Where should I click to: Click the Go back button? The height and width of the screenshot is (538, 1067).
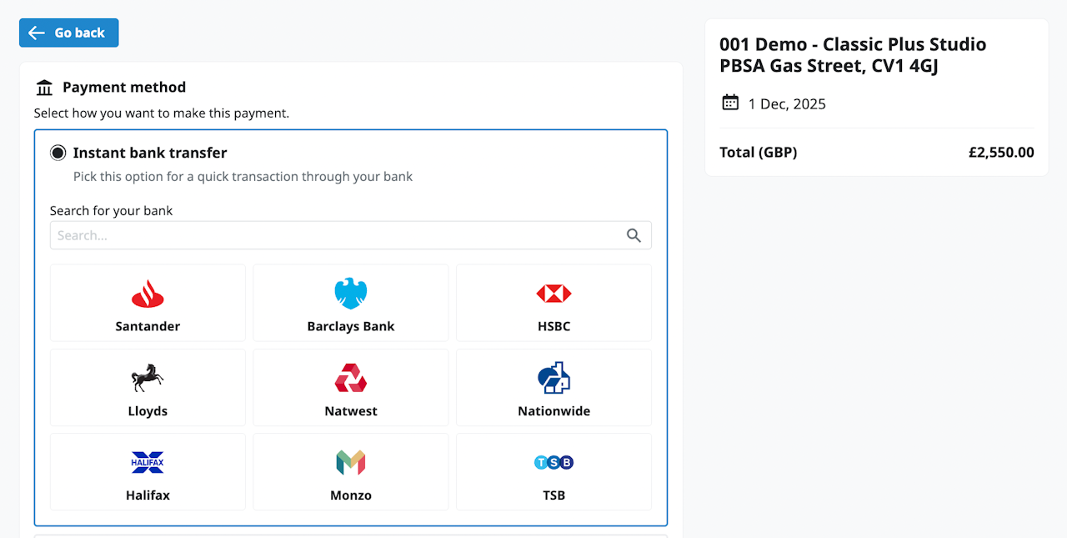pyautogui.click(x=68, y=33)
